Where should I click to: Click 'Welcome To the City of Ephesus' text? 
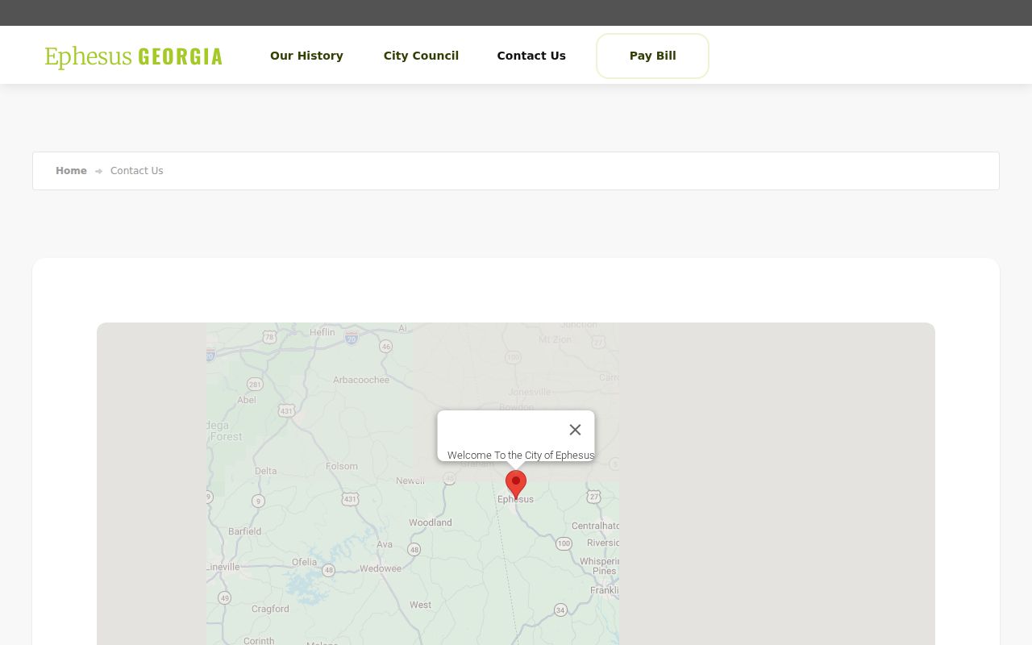click(x=521, y=456)
